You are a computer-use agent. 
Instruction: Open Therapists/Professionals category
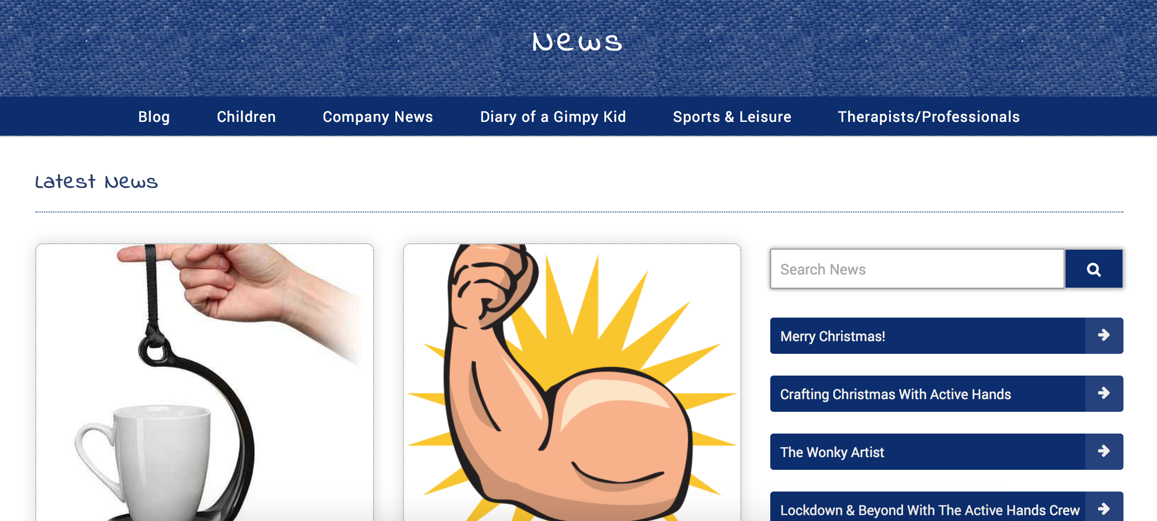tap(929, 117)
